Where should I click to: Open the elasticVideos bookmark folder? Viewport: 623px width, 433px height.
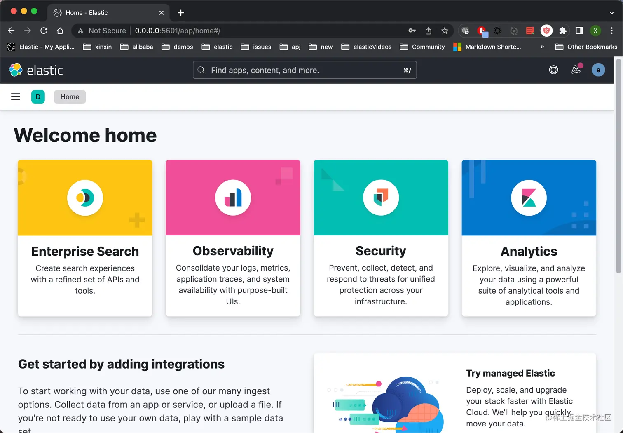pos(366,47)
